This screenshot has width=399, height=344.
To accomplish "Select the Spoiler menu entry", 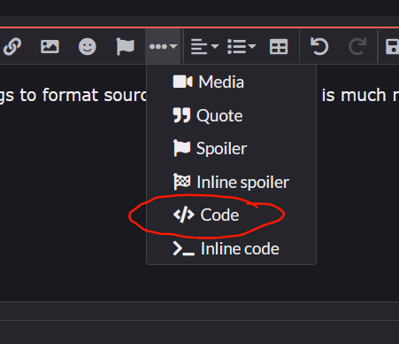I will coord(231,148).
